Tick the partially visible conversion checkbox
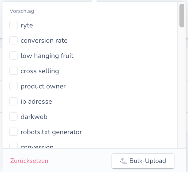 tap(13, 146)
